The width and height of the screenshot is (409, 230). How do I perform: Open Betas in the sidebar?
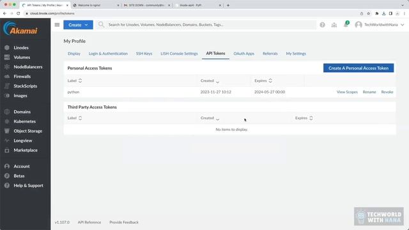(19, 176)
